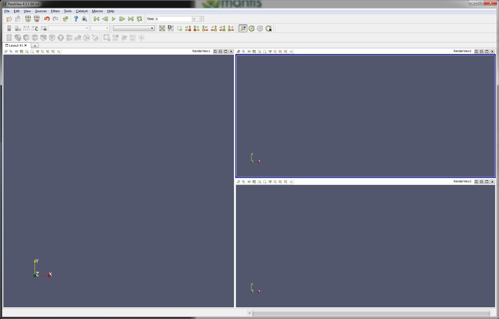This screenshot has height=319, width=499.
Task: Open the array component dropdown
Action: click(x=100, y=28)
